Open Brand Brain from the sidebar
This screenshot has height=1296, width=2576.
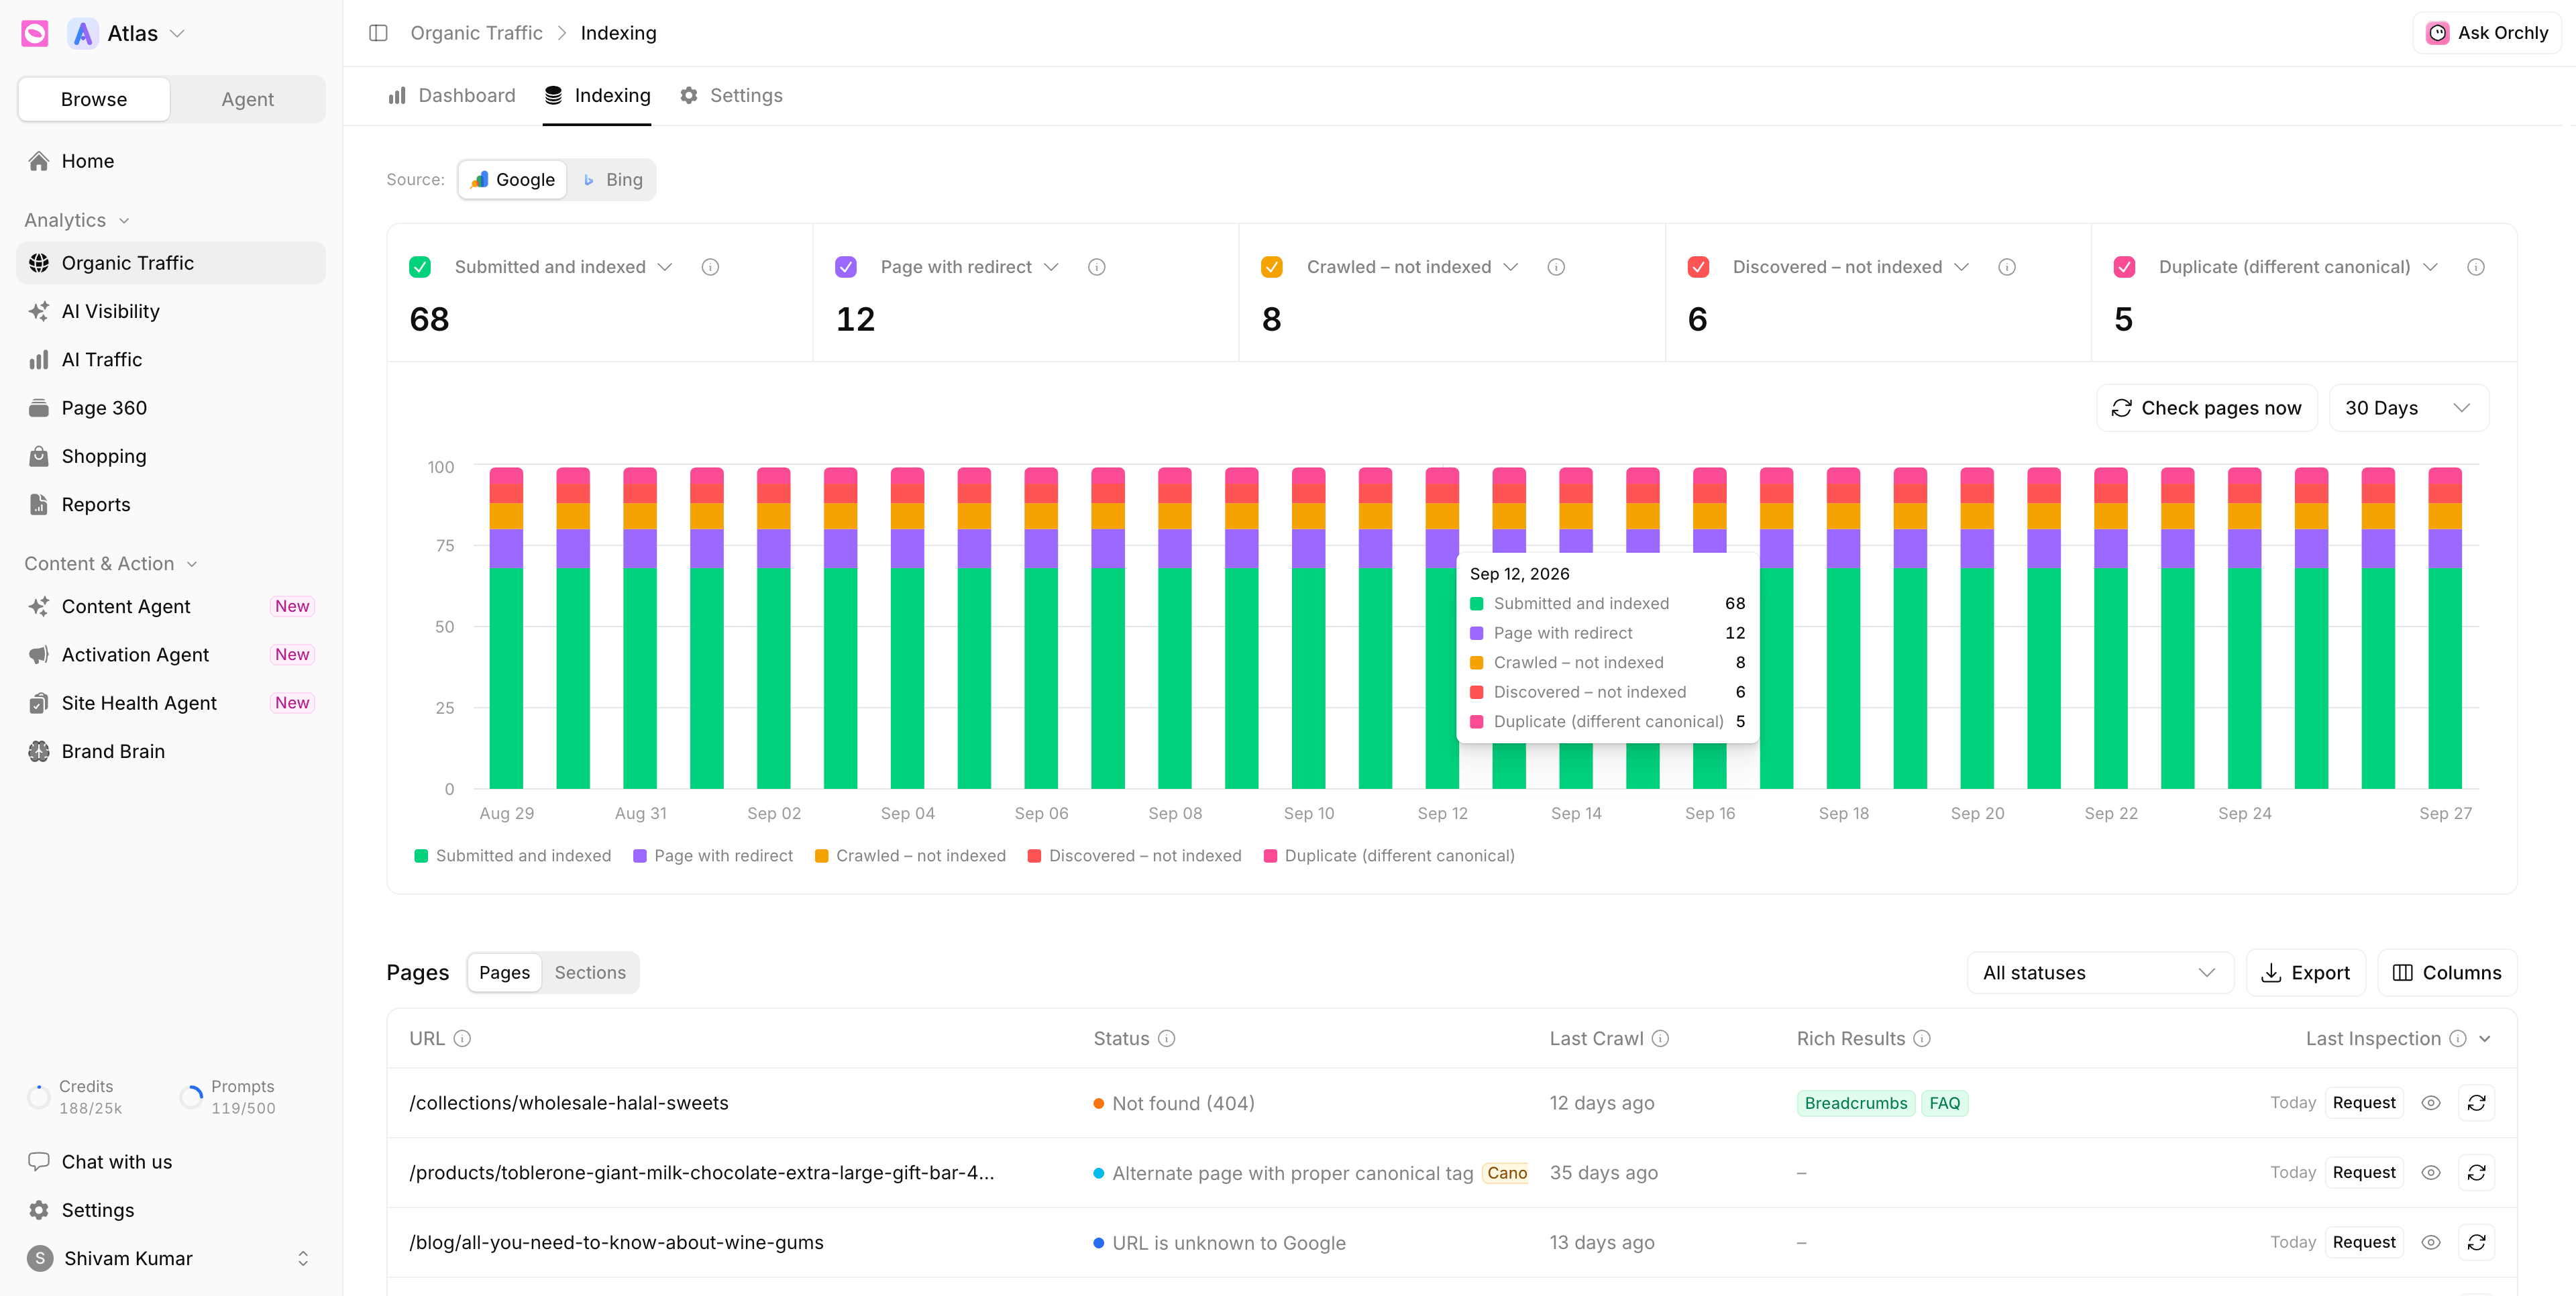(x=171, y=751)
